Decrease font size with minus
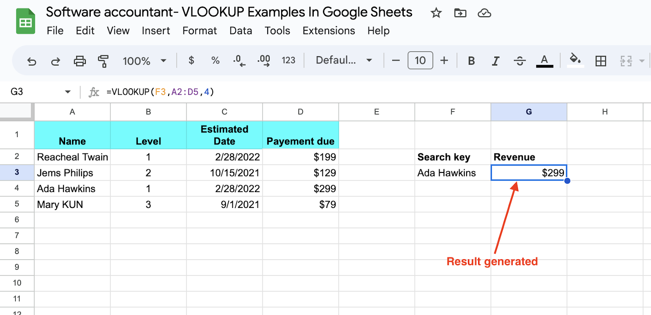The width and height of the screenshot is (651, 315). click(x=396, y=61)
